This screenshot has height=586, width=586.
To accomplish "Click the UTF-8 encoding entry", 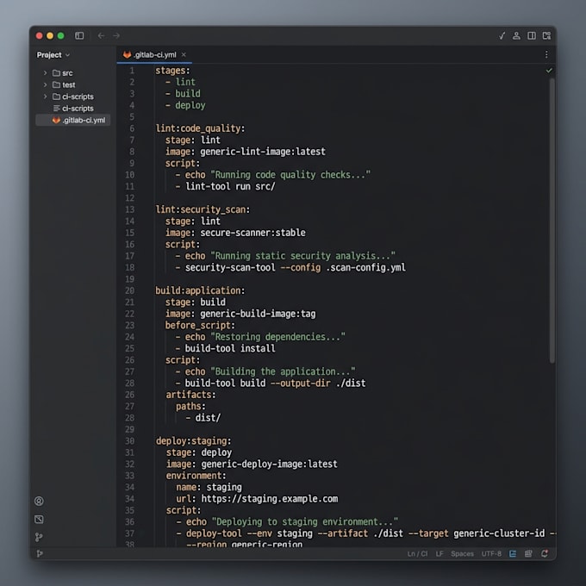I will [x=491, y=553].
